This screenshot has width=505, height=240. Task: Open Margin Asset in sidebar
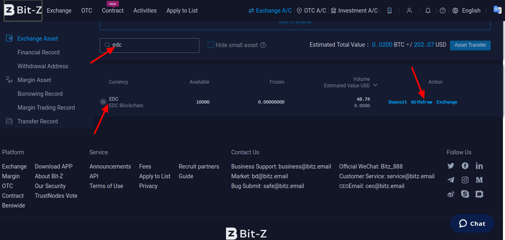[x=34, y=80]
